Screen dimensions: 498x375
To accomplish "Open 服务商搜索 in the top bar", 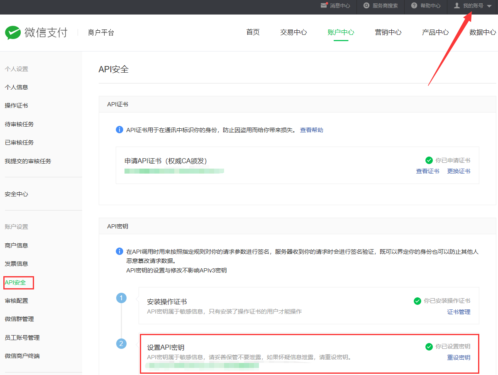I will pyautogui.click(x=385, y=6).
